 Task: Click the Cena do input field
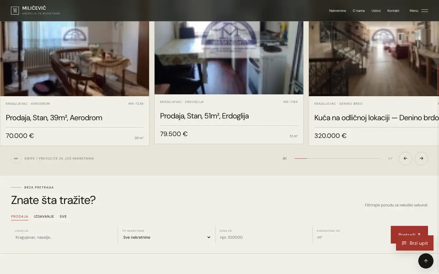264,237
